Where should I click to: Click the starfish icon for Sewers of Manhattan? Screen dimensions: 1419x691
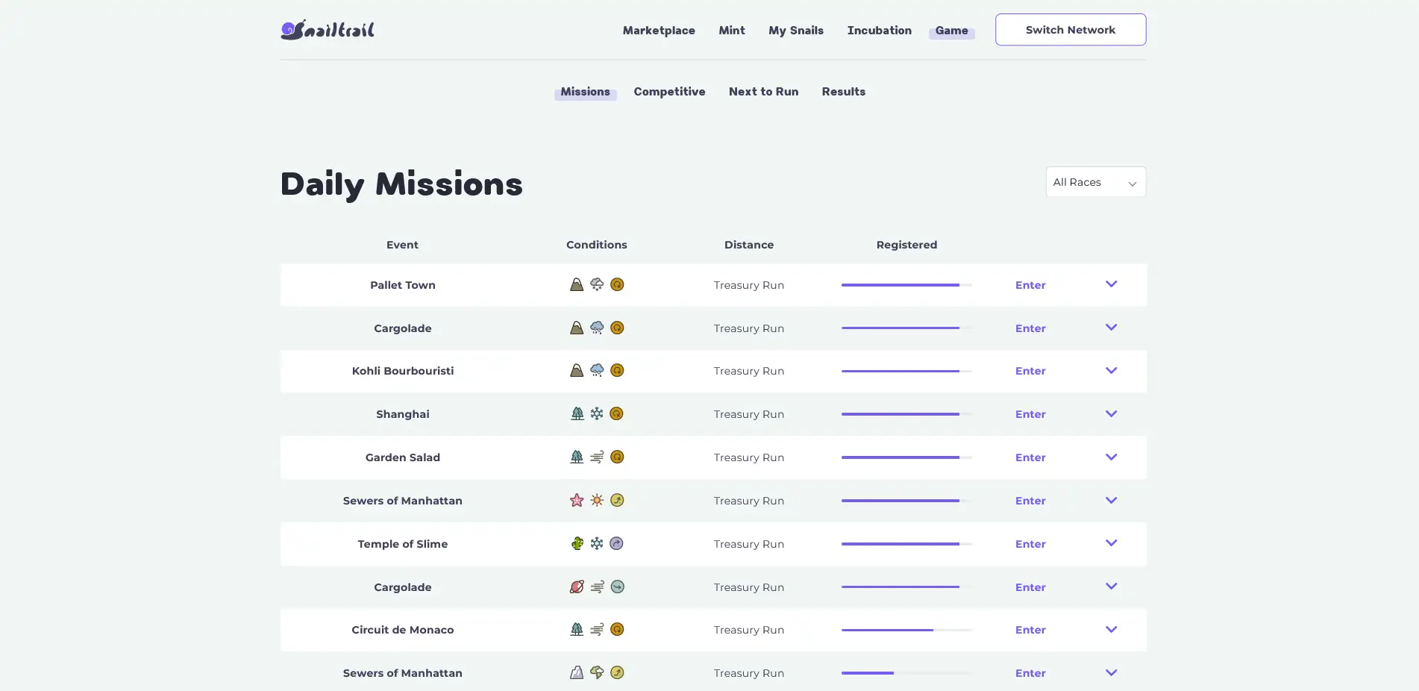tap(576, 500)
